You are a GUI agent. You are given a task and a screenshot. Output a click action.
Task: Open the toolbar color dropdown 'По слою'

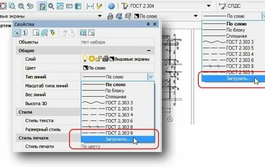pos(196,16)
